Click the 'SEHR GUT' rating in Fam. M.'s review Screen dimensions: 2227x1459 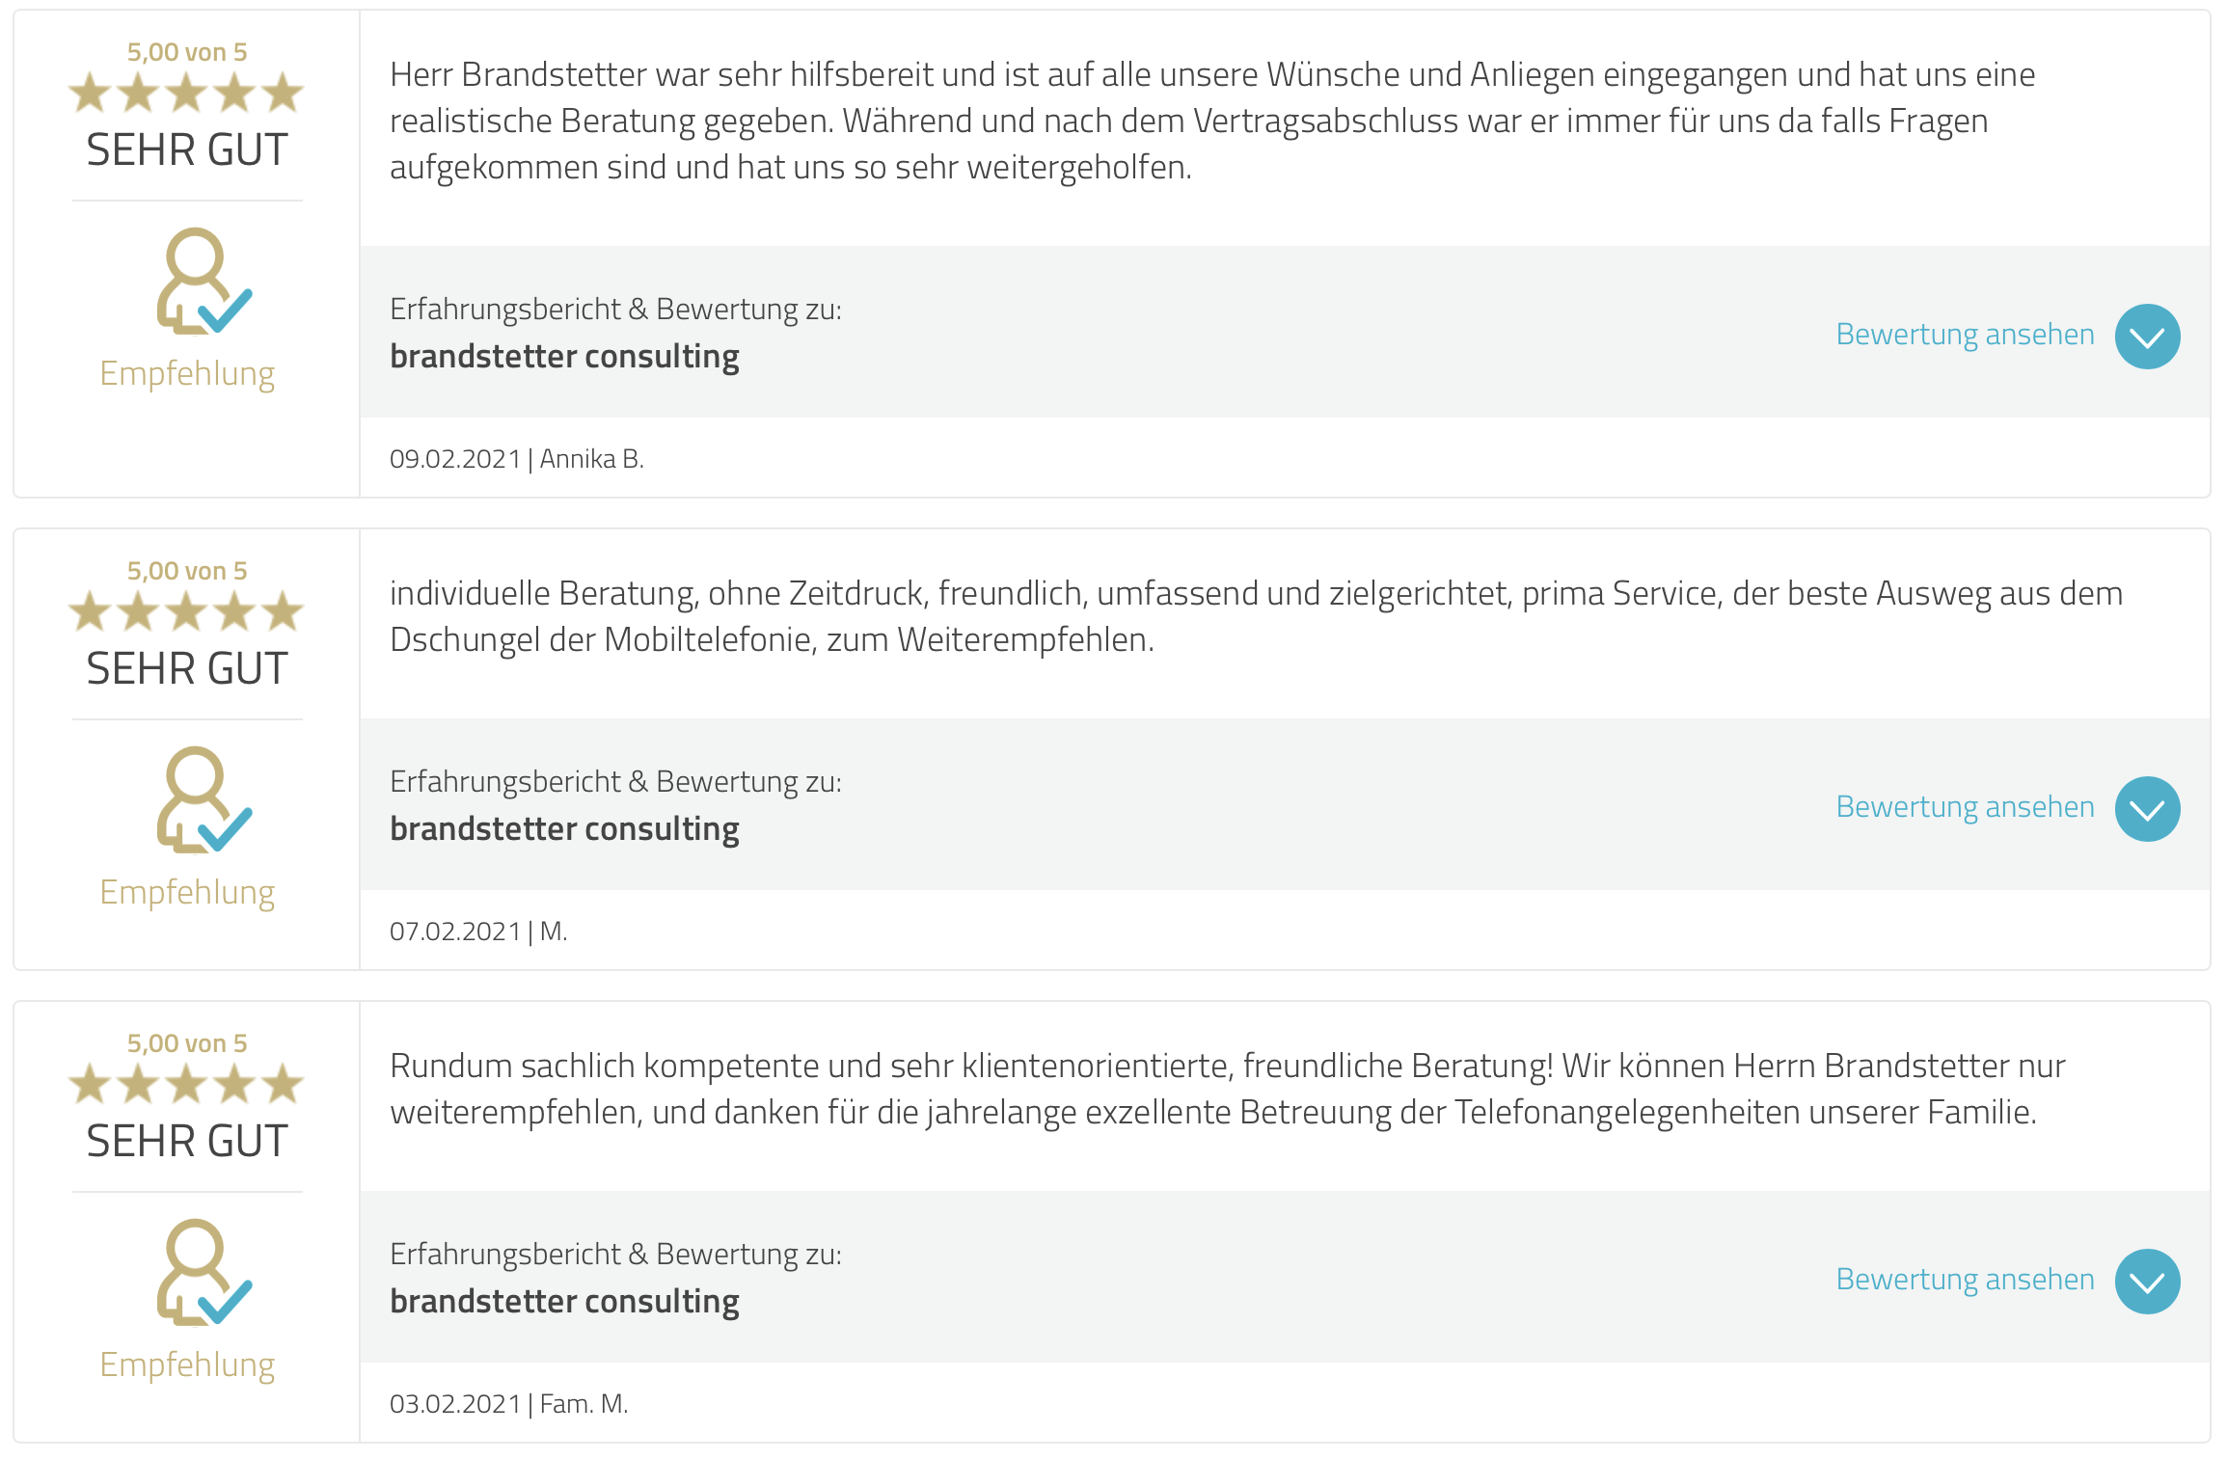pos(187,1141)
